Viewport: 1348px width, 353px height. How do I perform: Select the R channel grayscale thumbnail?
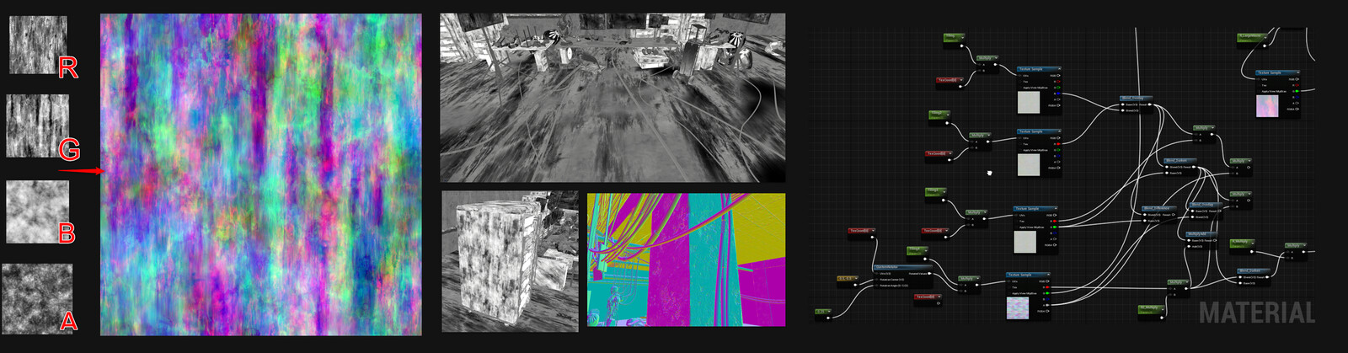click(38, 45)
